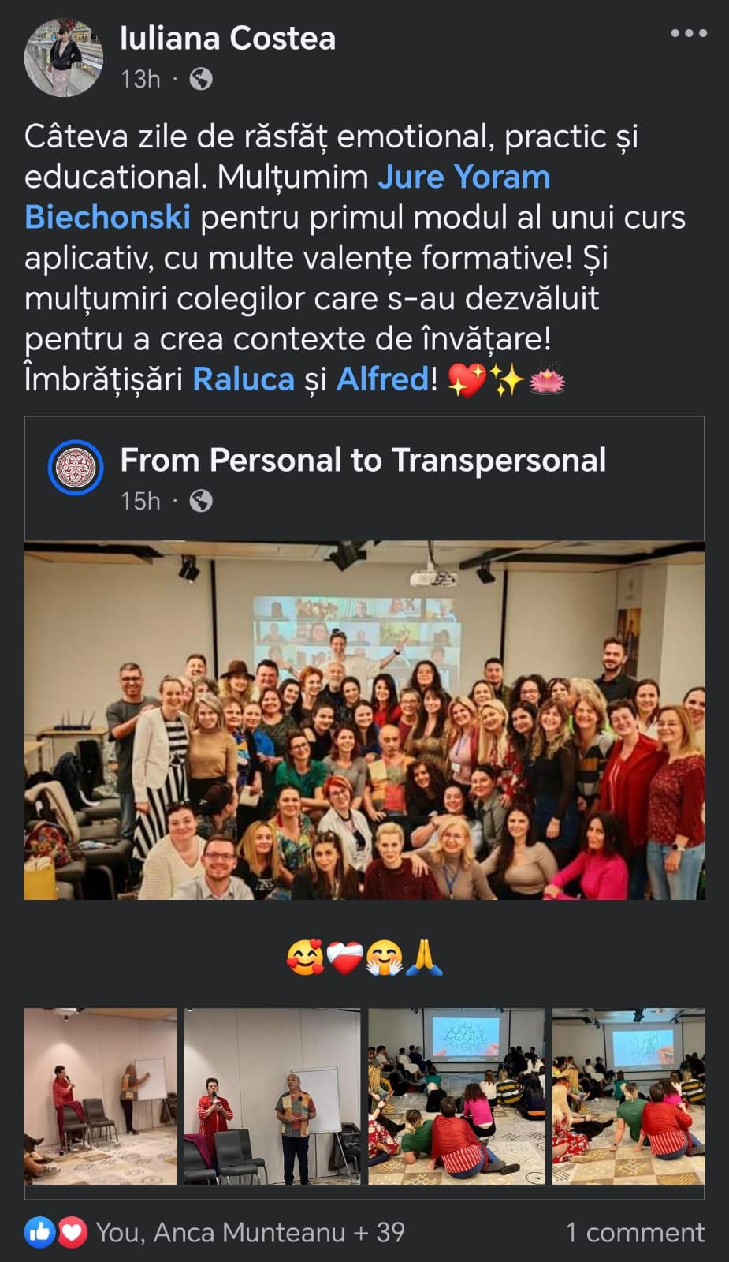This screenshot has width=729, height=1262.
Task: Open third thumbnail showing audience and projector
Action: pyautogui.click(x=456, y=1096)
